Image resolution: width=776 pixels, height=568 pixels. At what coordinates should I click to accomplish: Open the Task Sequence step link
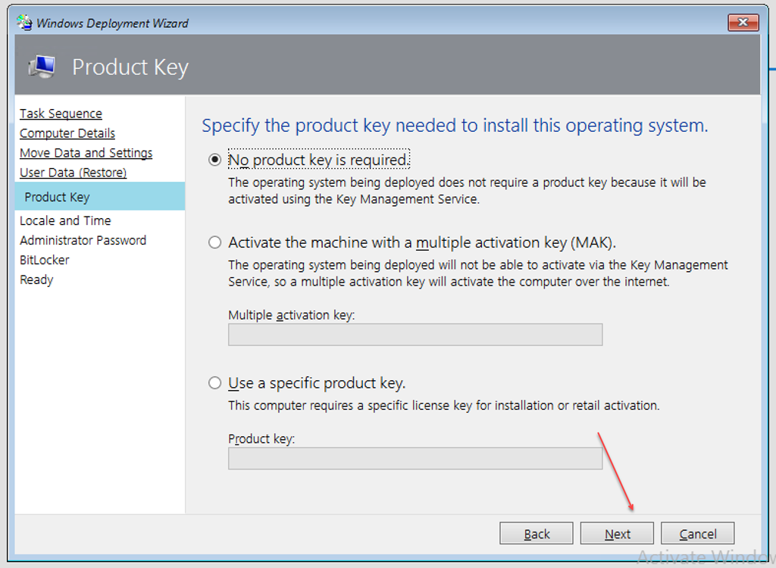[61, 114]
